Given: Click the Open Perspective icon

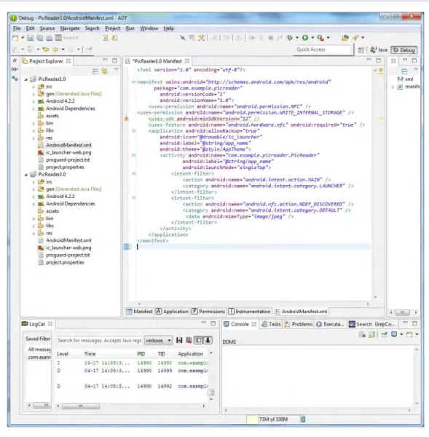Looking at the screenshot, I should point(361,50).
